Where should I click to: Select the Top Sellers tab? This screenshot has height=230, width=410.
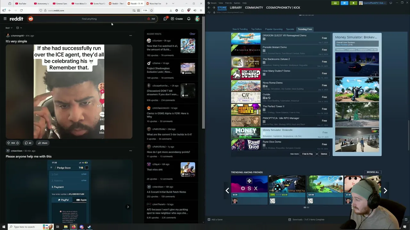tap(256, 29)
